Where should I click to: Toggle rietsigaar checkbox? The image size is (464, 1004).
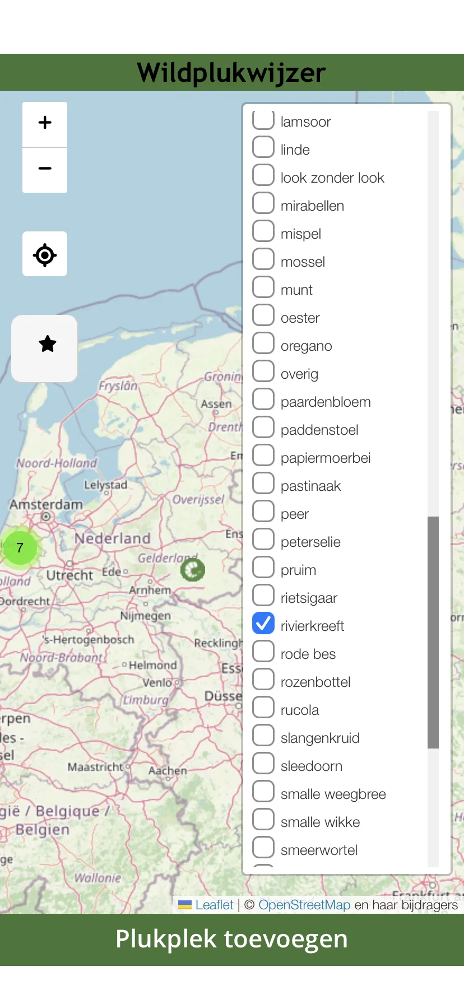tap(263, 596)
